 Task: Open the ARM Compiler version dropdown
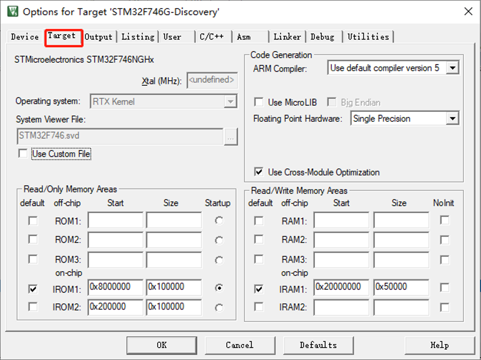[x=452, y=68]
